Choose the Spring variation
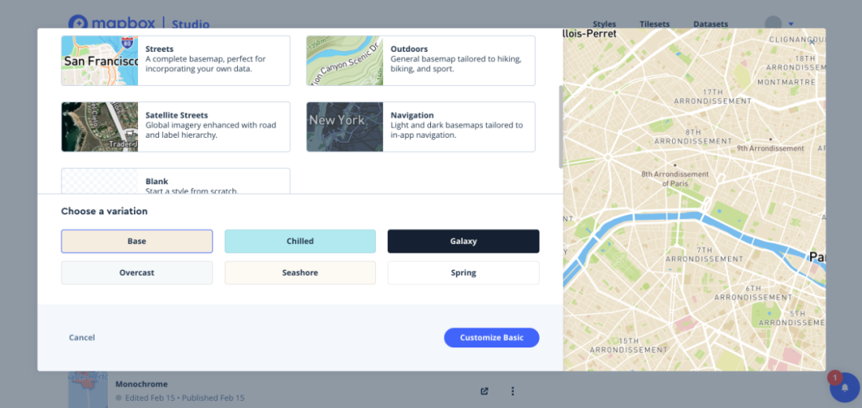This screenshot has height=408, width=862. (x=464, y=273)
